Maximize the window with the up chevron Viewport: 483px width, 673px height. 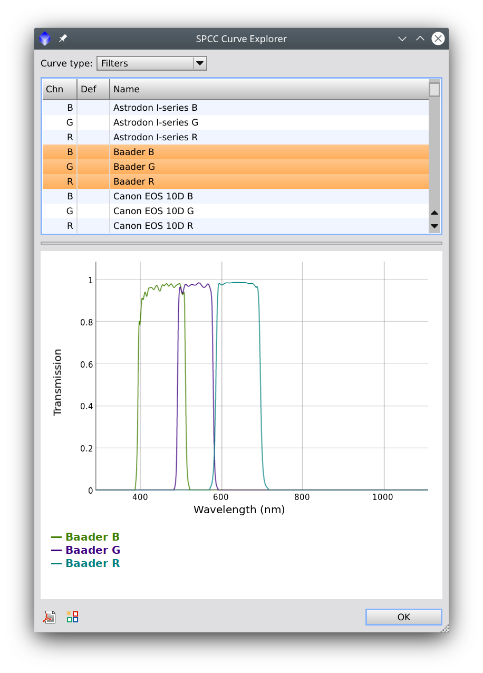[x=420, y=39]
